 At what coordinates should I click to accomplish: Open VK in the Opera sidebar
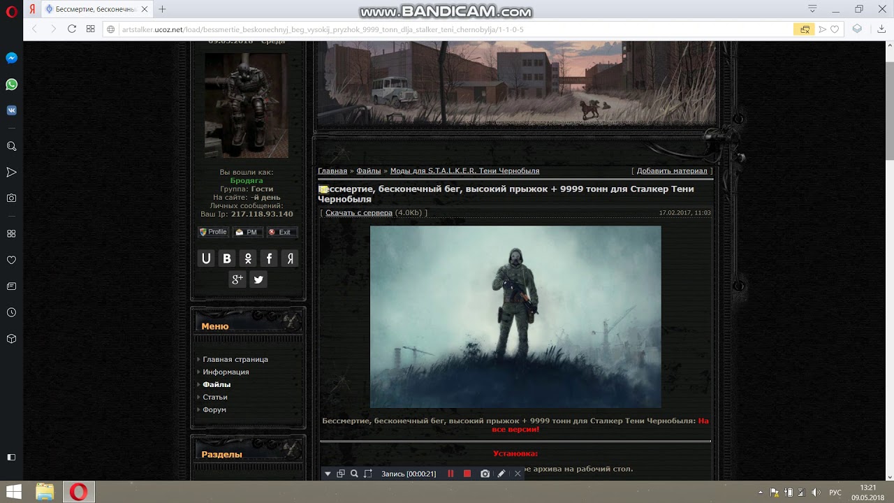12,110
